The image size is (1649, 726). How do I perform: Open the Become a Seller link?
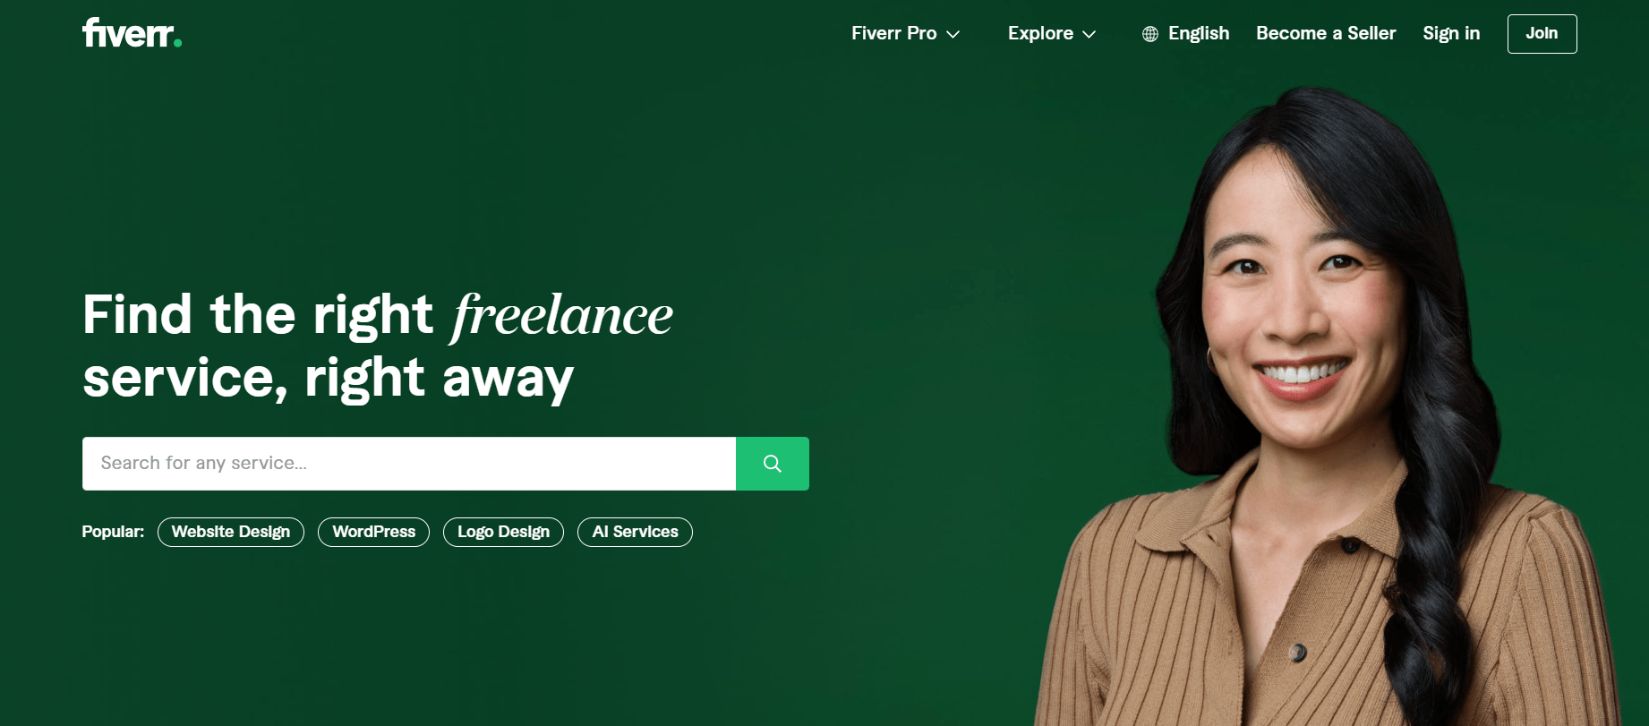pos(1326,33)
